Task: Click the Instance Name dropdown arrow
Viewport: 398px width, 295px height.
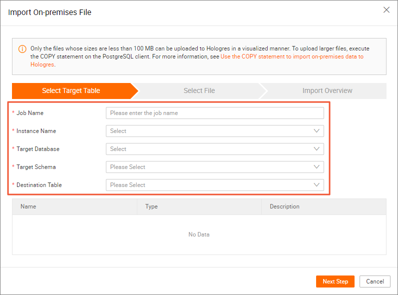Action: pyautogui.click(x=317, y=131)
